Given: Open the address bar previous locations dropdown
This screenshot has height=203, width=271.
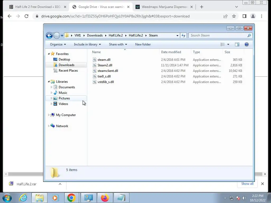Looking at the screenshot, I should [x=177, y=36].
